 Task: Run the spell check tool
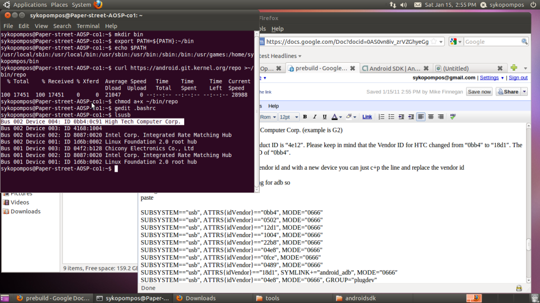[x=453, y=117]
